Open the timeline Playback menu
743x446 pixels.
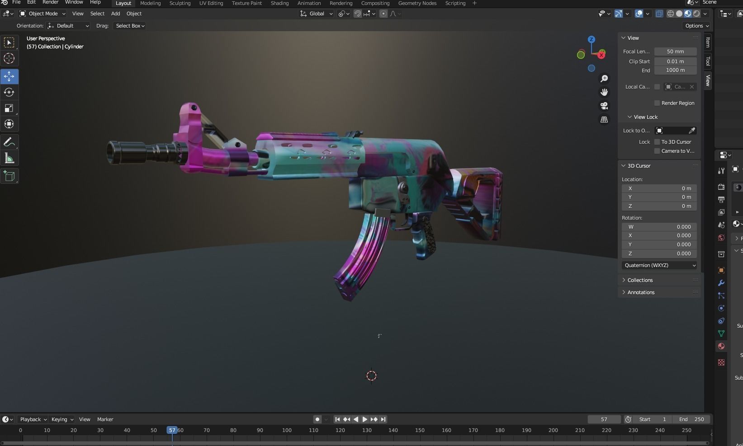click(33, 419)
